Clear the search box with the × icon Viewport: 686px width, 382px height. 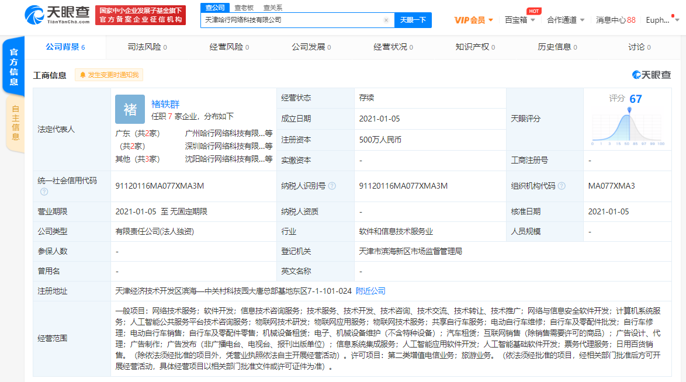click(x=386, y=20)
